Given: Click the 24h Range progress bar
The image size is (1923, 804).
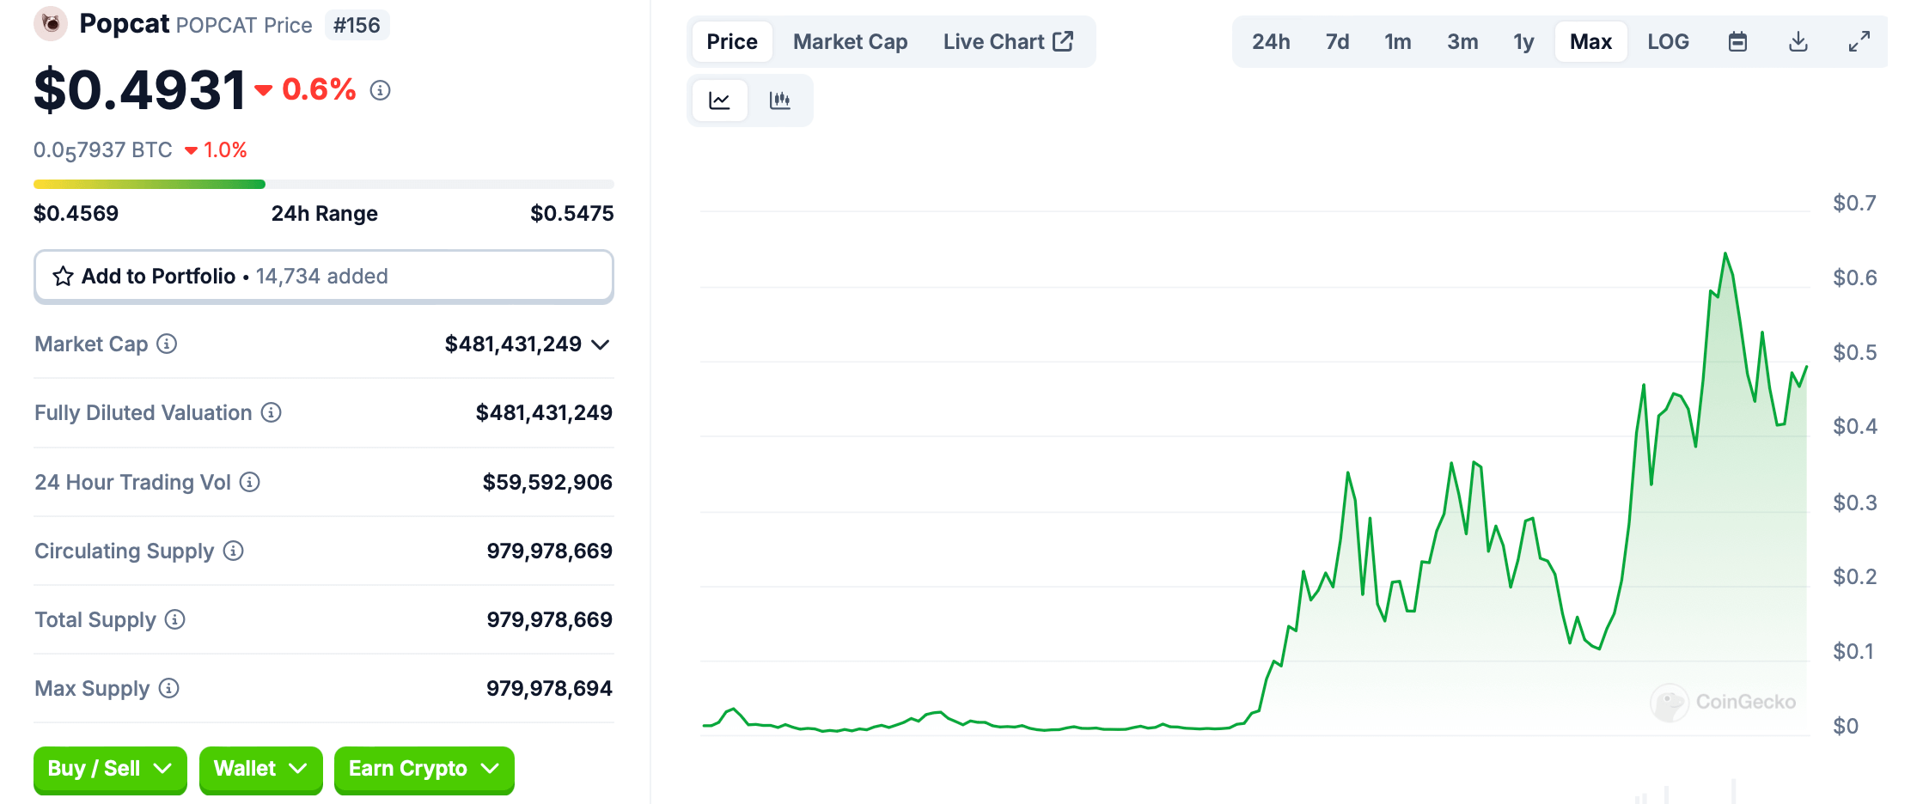Looking at the screenshot, I should tap(324, 184).
